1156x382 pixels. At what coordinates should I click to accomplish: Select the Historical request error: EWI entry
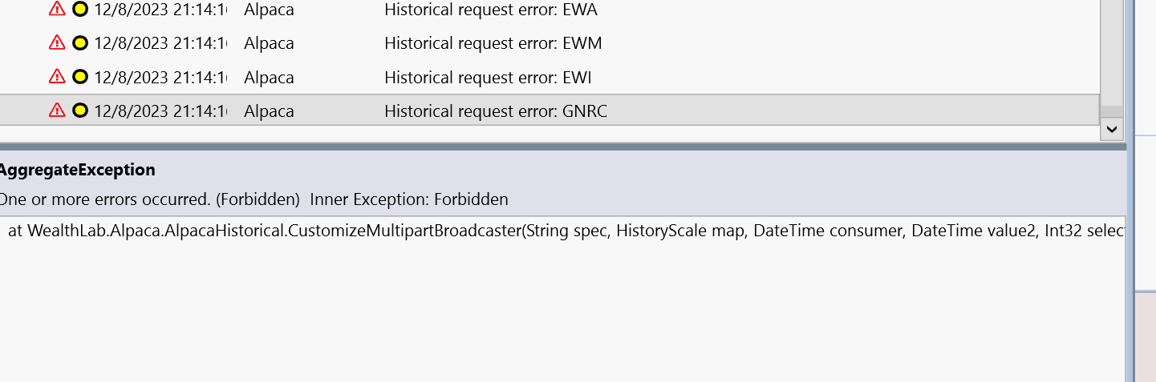(488, 78)
